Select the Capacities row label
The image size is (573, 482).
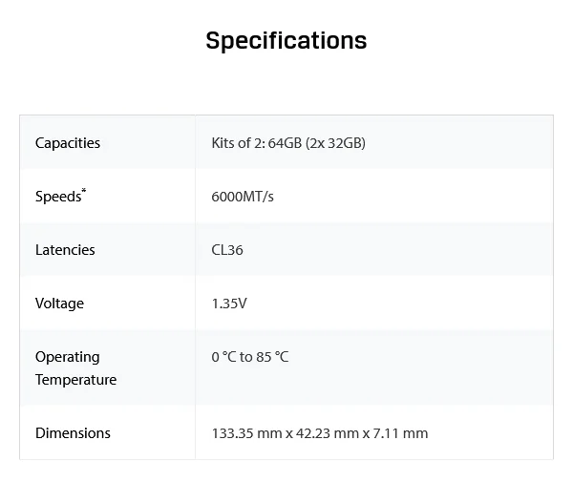pos(68,143)
